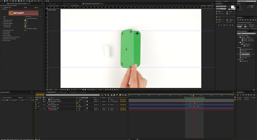Enable Full Screen preview checkbox
This screenshot has height=140, width=257.
[x=250, y=29]
